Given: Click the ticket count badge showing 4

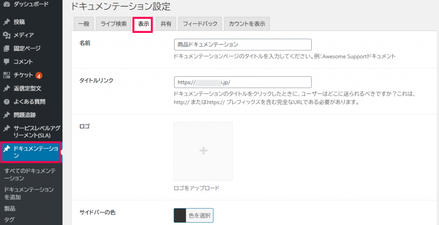Looking at the screenshot, I should pos(39,75).
